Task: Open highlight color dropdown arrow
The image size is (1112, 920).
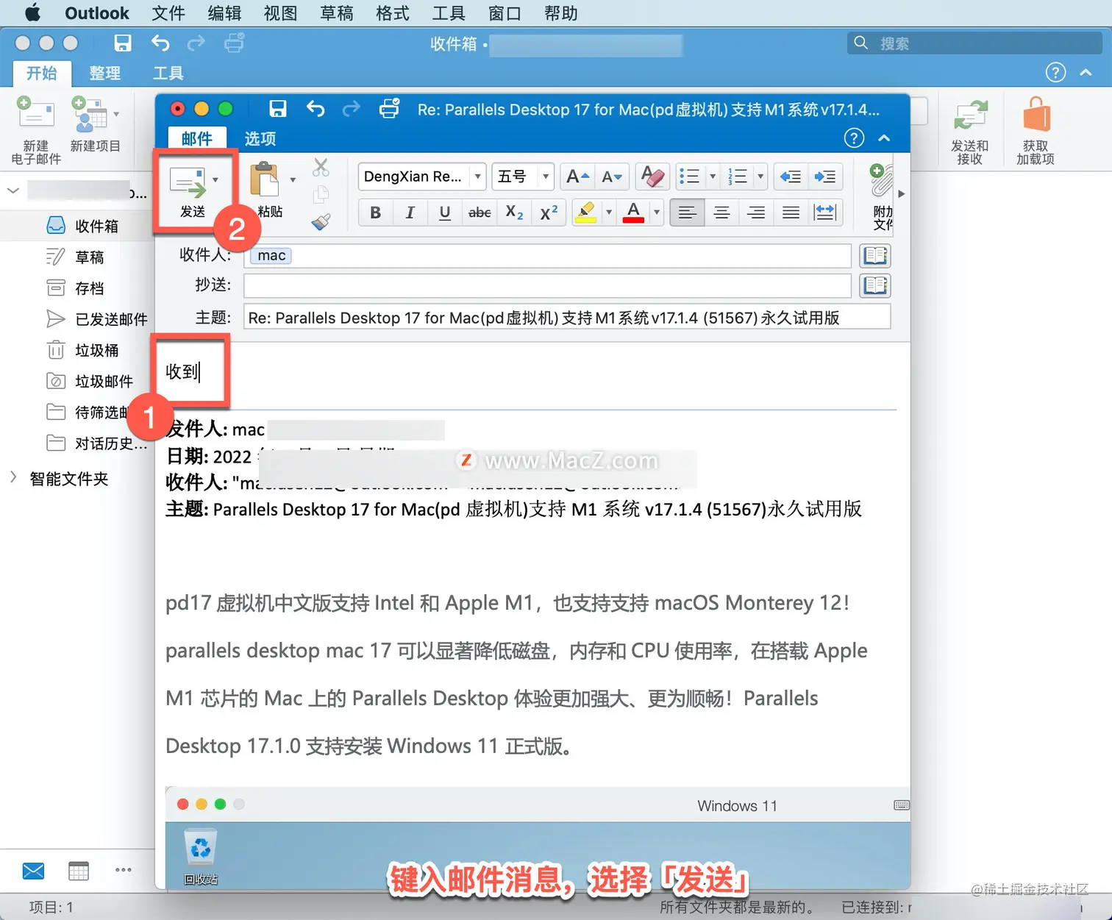Action: tap(608, 213)
